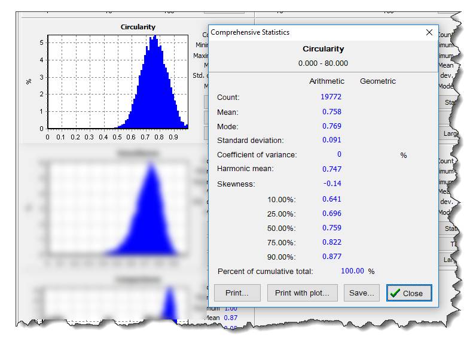This screenshot has width=473, height=341.
Task: Click Skewness value -0.14
Action: [x=332, y=184]
